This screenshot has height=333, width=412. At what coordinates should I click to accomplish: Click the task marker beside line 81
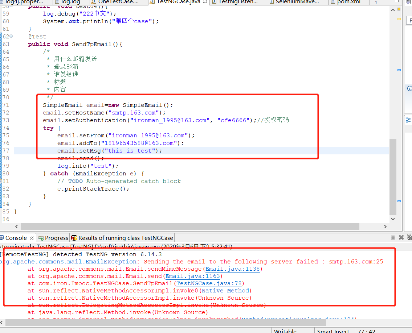1,181
